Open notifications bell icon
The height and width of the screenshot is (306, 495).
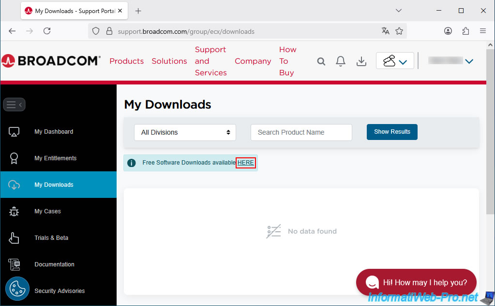(x=341, y=61)
